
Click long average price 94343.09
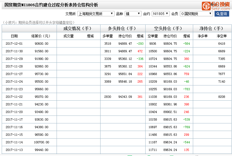click(125, 97)
